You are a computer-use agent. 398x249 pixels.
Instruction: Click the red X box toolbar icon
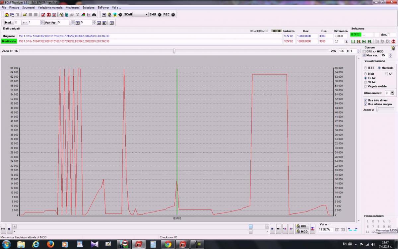pos(48,15)
